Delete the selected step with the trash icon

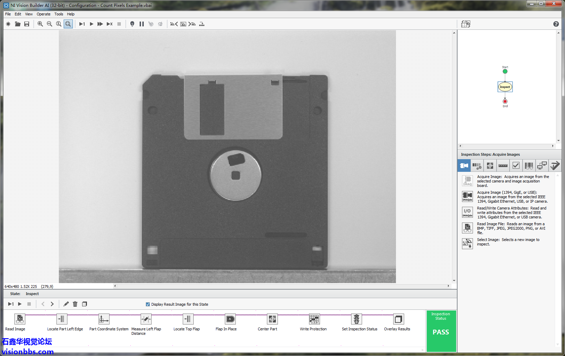[75, 304]
